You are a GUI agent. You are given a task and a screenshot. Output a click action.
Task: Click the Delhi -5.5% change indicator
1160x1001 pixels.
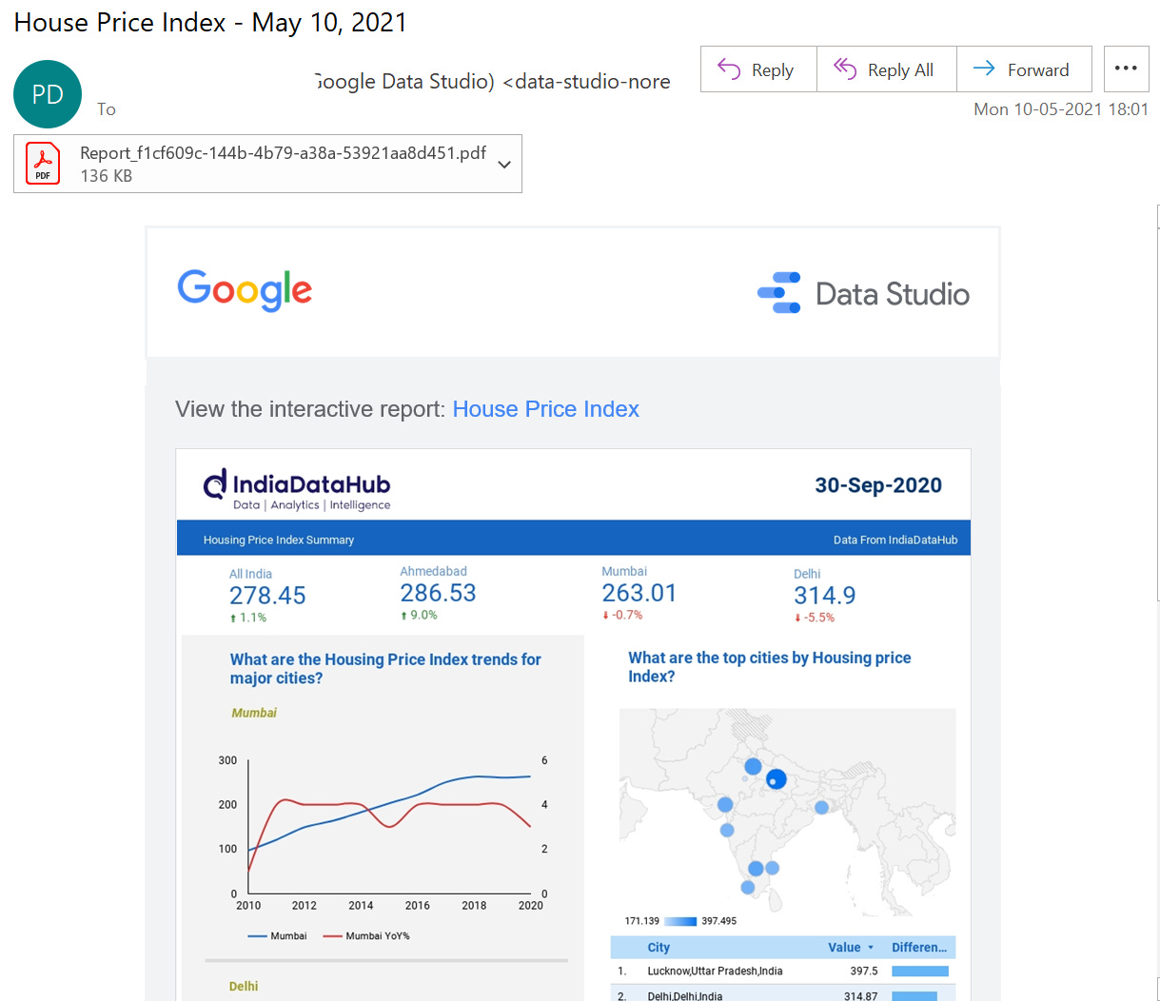815,618
